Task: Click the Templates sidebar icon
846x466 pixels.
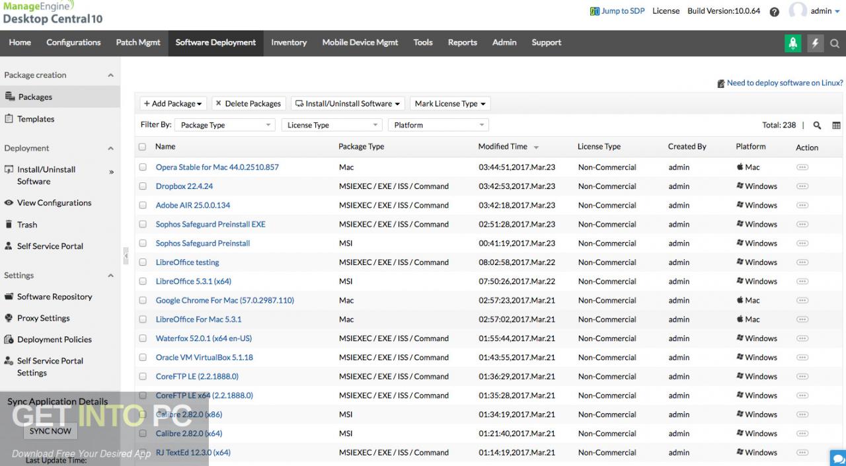Action: pyautogui.click(x=9, y=119)
